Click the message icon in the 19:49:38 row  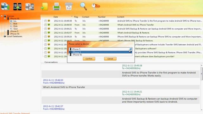coord(49,21)
